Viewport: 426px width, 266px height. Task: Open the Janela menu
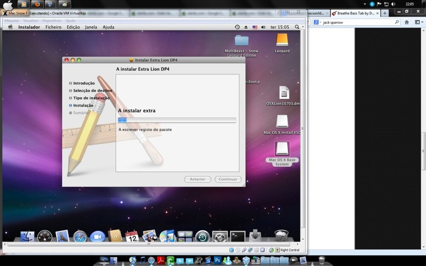91,27
